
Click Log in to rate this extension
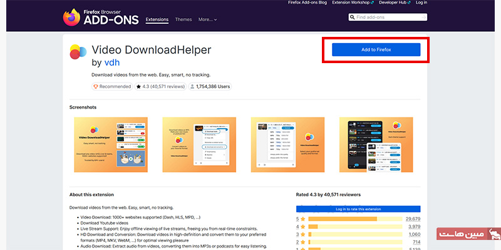[358, 209]
